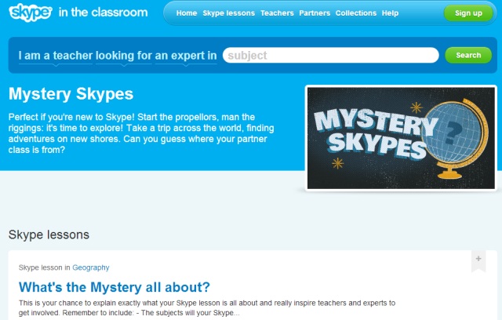This screenshot has width=502, height=320.
Task: Click the "Skype lessons" section heading
Action: (x=49, y=235)
